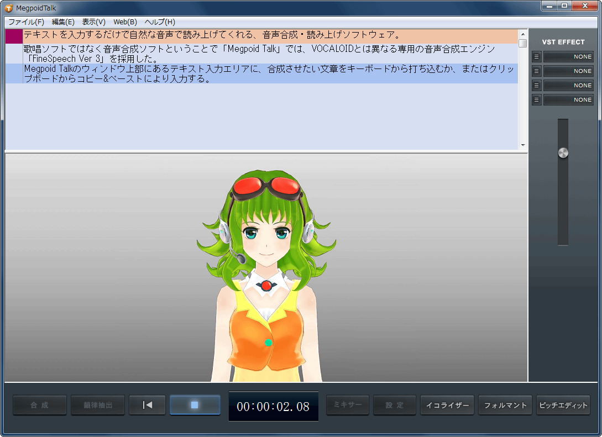Open the third NONE effect dropdown

point(569,85)
